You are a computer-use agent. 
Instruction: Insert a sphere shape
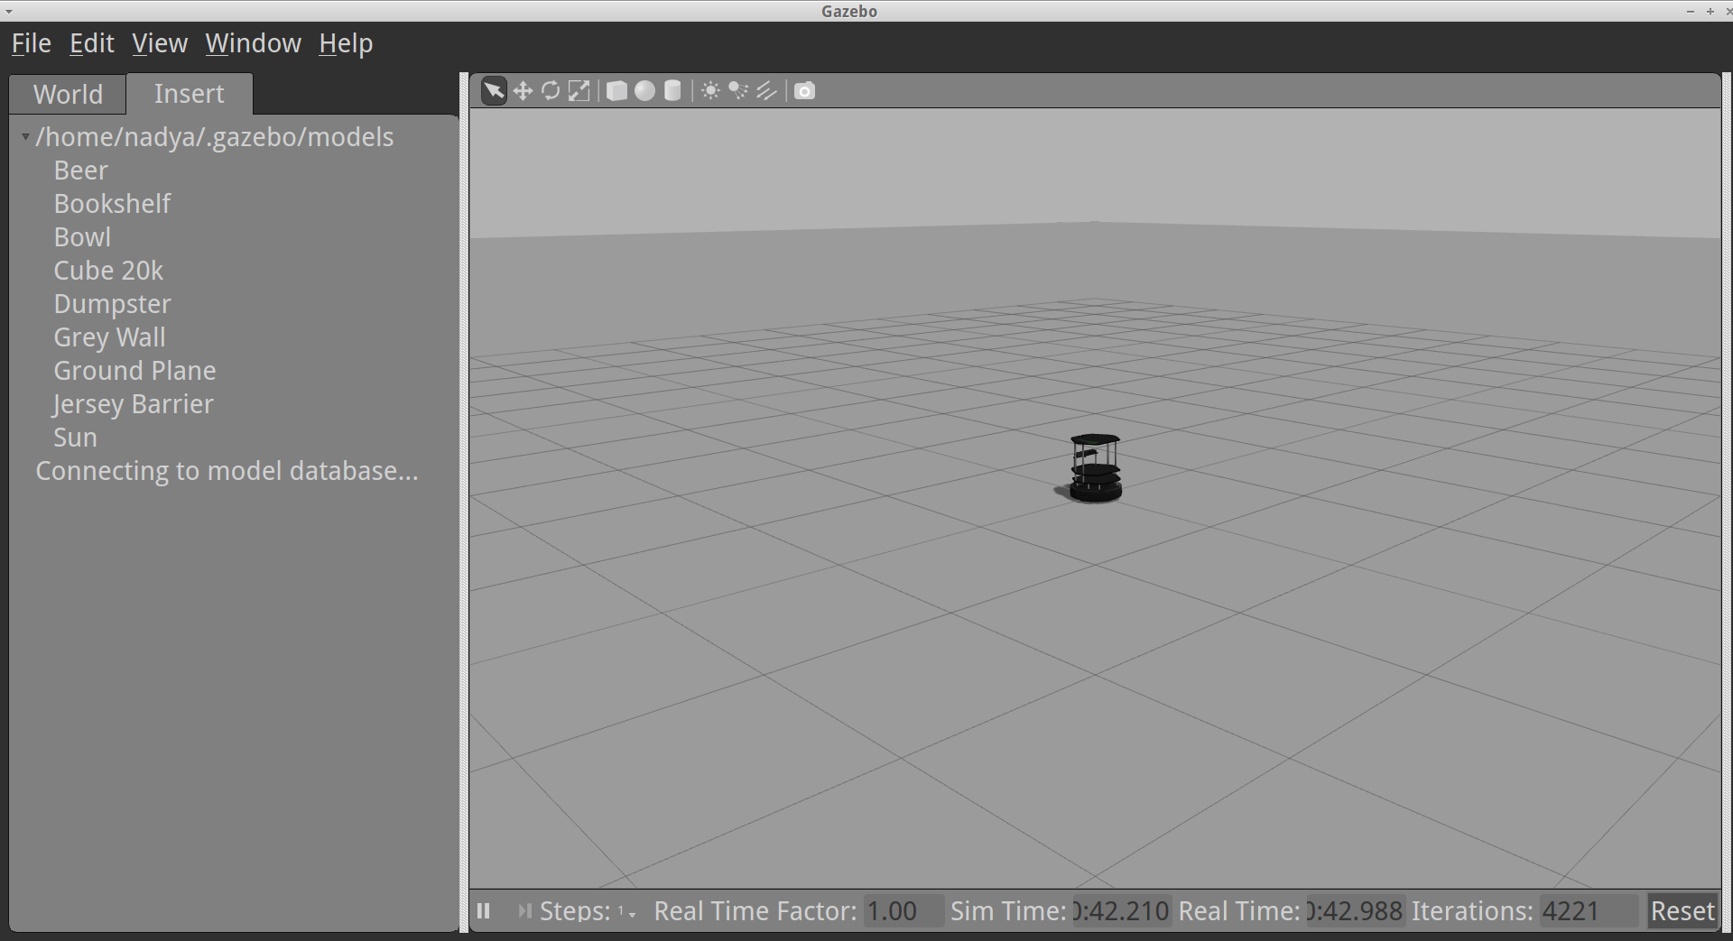pos(644,91)
